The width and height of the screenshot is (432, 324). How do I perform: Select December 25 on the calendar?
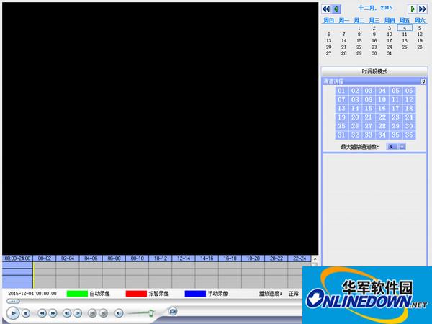405,47
